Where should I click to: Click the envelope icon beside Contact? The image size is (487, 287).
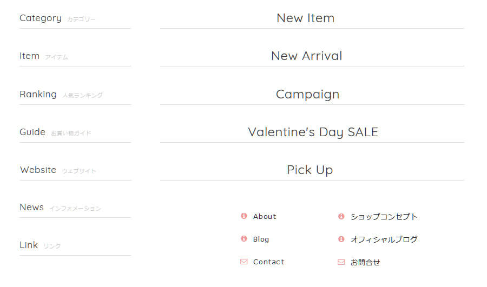click(243, 262)
